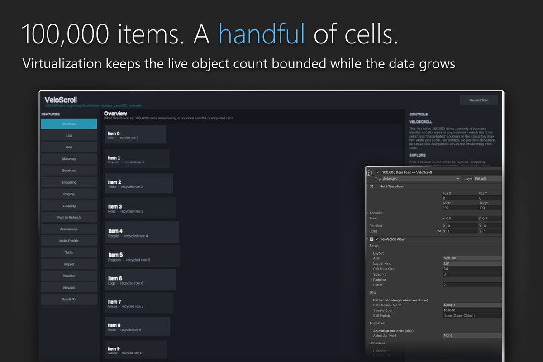
Task: Click the Item 6 Logs cell
Action: point(141,280)
